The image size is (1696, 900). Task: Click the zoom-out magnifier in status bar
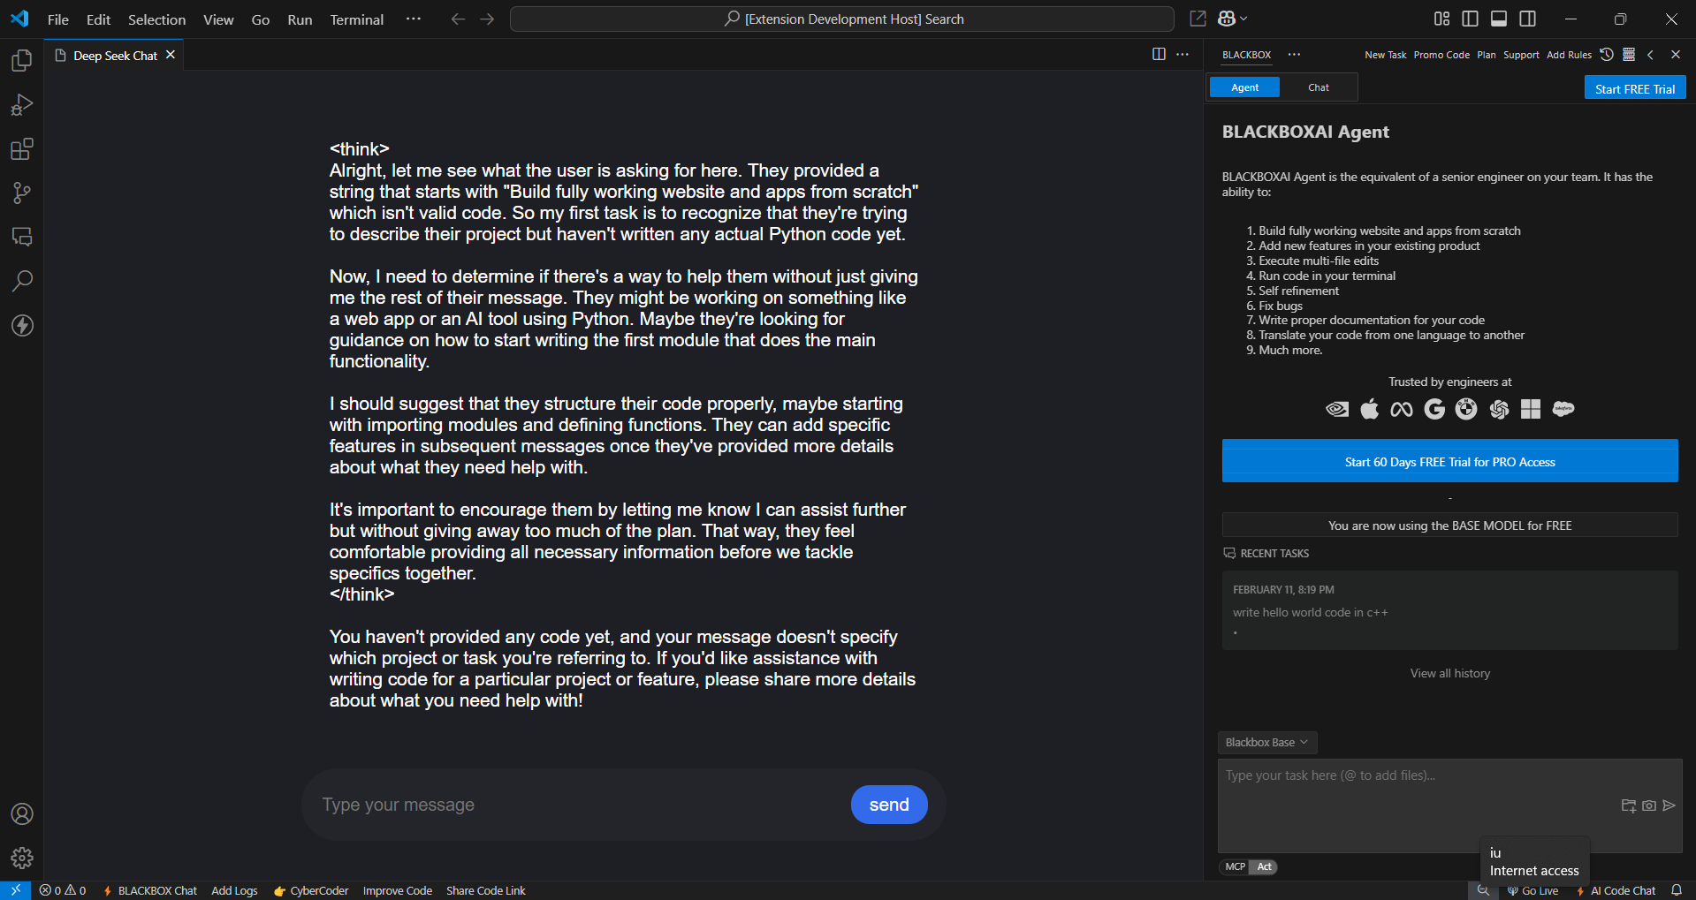(1483, 890)
